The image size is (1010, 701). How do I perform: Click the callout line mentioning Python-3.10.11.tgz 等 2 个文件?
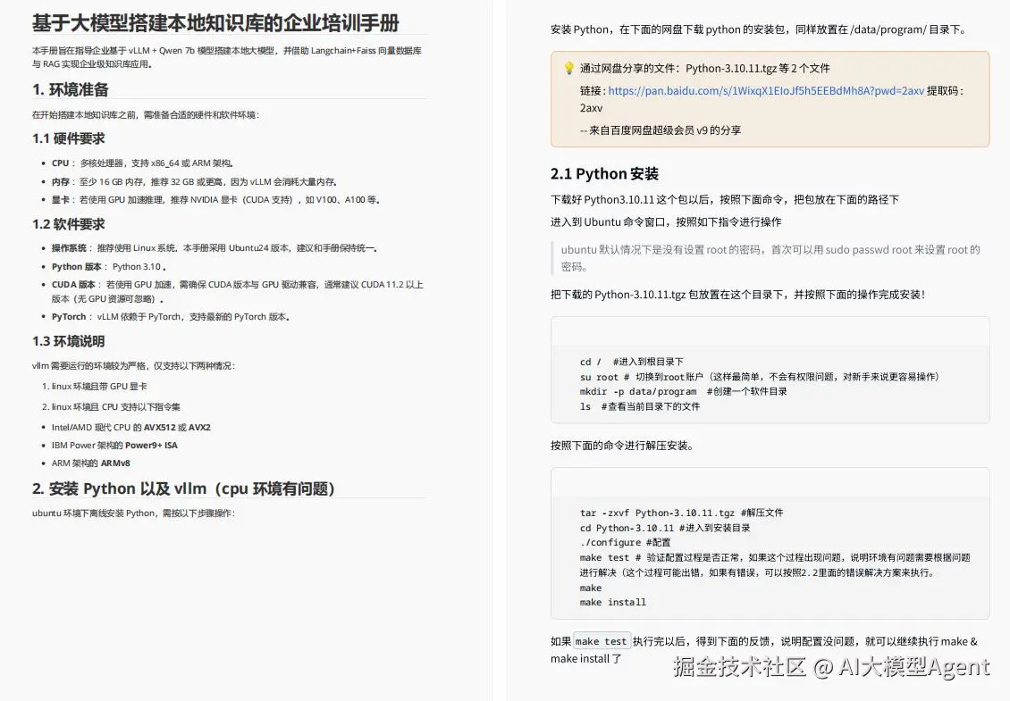point(704,68)
